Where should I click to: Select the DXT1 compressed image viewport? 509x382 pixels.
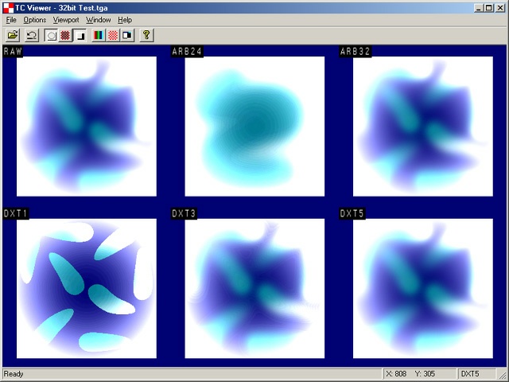coord(87,288)
